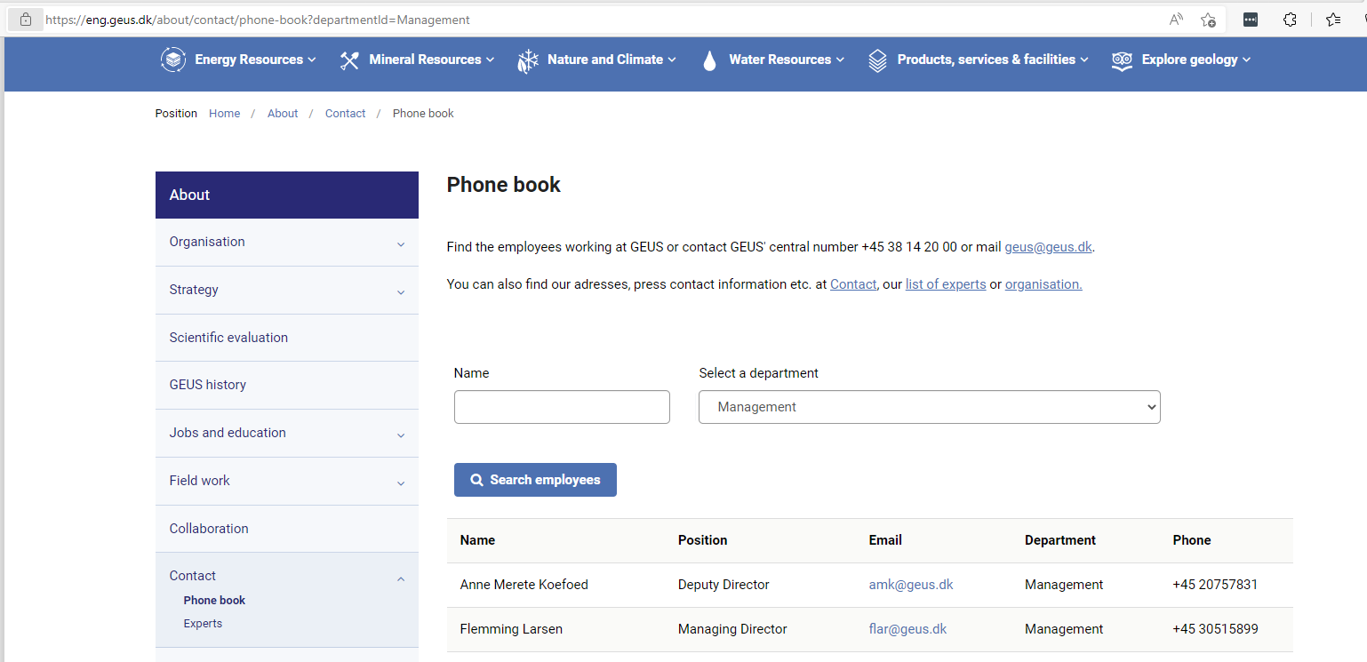Open the list of experts link
The height and width of the screenshot is (662, 1367).
coord(946,284)
